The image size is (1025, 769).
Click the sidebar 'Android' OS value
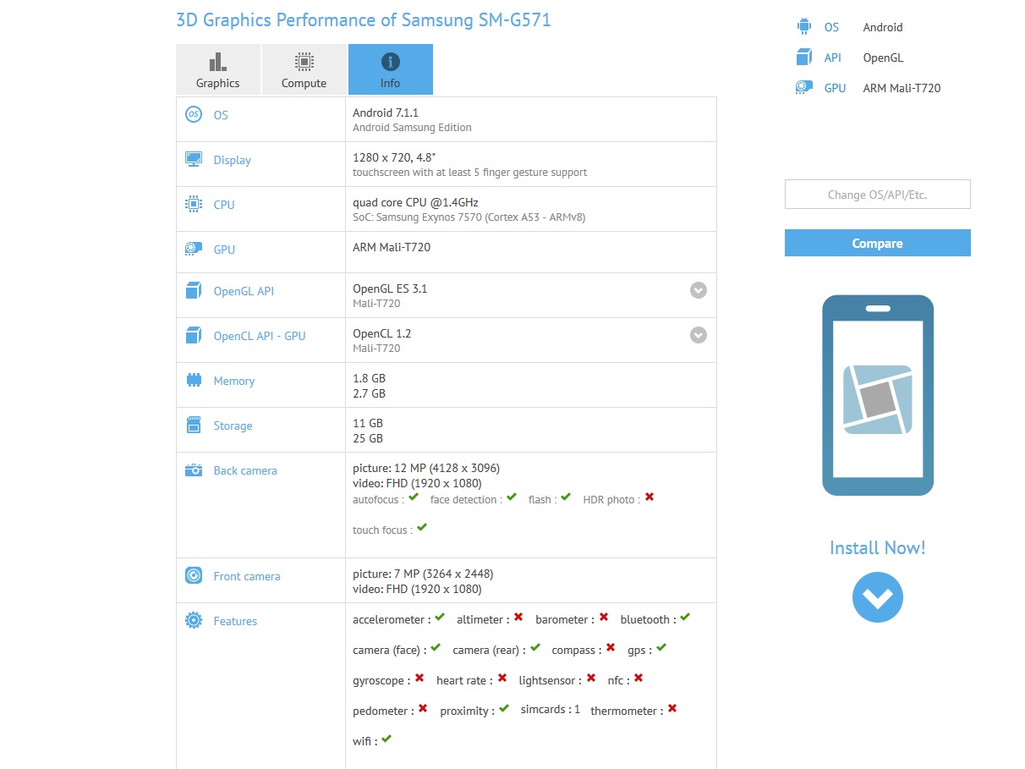pos(883,27)
